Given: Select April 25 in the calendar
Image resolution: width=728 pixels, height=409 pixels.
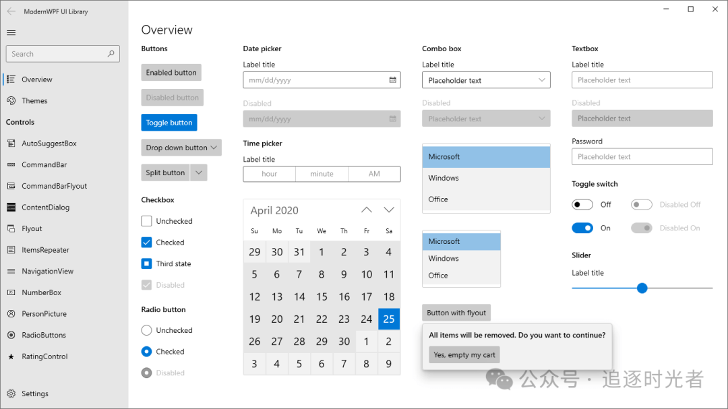Looking at the screenshot, I should click(389, 319).
